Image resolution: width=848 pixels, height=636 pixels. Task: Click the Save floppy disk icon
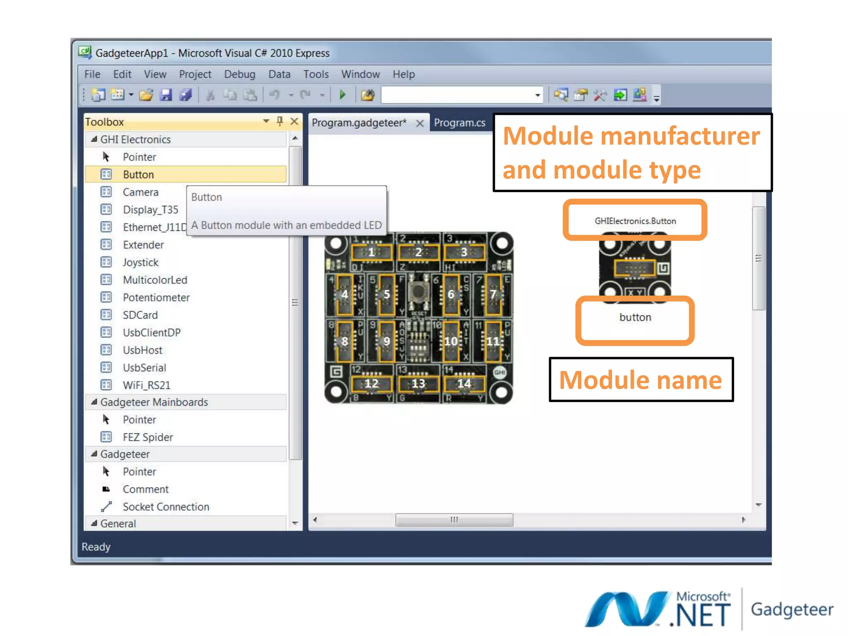point(166,95)
